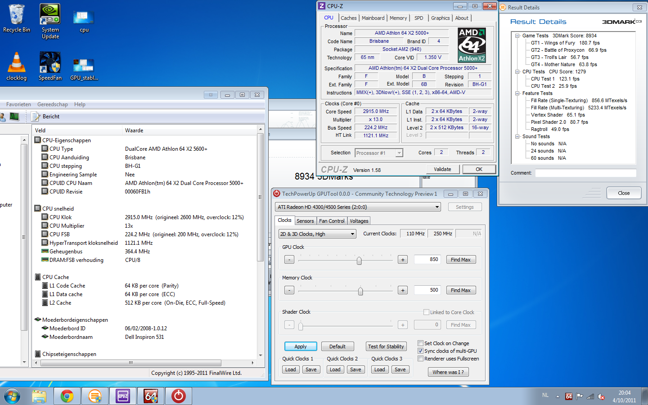
Task: Click the Moederbord ID item icon
Action: (45, 328)
